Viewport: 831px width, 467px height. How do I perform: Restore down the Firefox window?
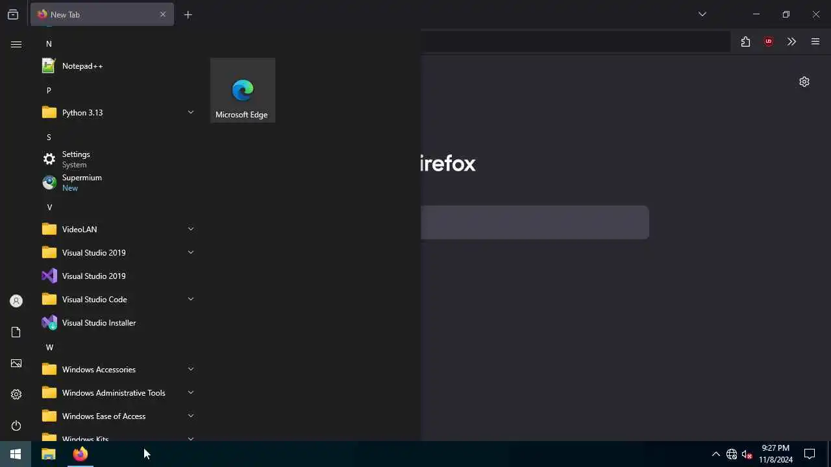point(786,14)
